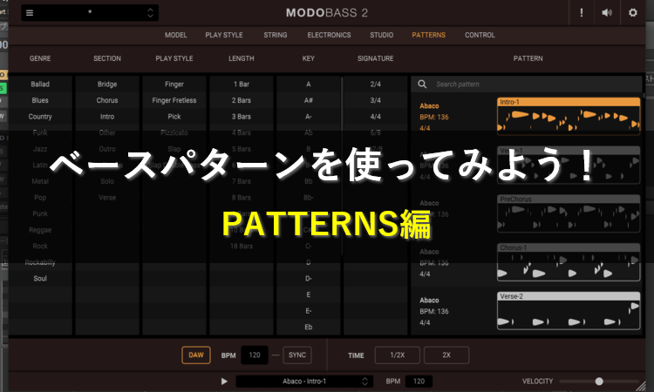Select the Intro-1 pattern thumbnail
The image size is (654, 392).
tap(569, 116)
